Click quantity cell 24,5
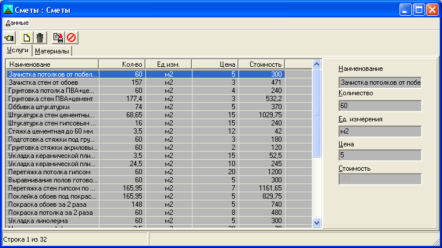Image resolution: width=442 pixels, height=248 pixels. pos(122,164)
